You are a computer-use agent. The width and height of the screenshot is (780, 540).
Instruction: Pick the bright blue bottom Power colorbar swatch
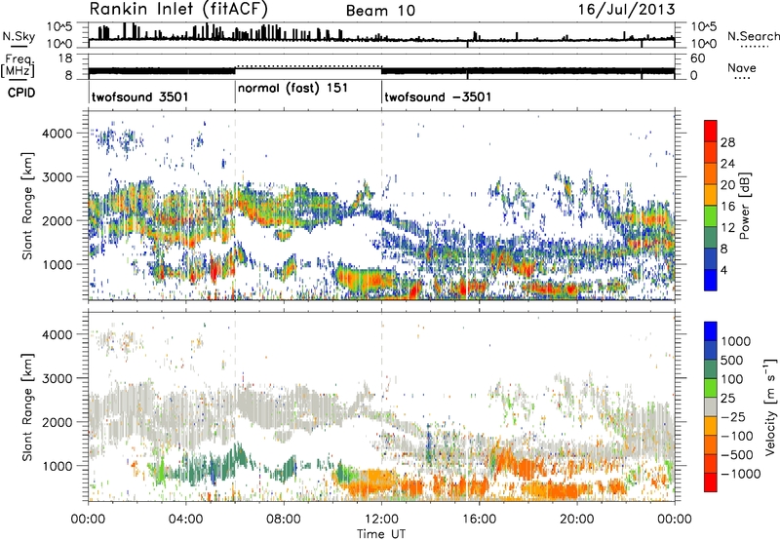(x=711, y=281)
